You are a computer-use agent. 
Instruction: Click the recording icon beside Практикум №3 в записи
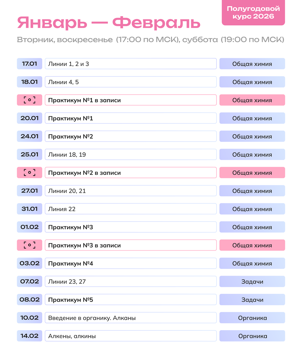[x=30, y=245]
